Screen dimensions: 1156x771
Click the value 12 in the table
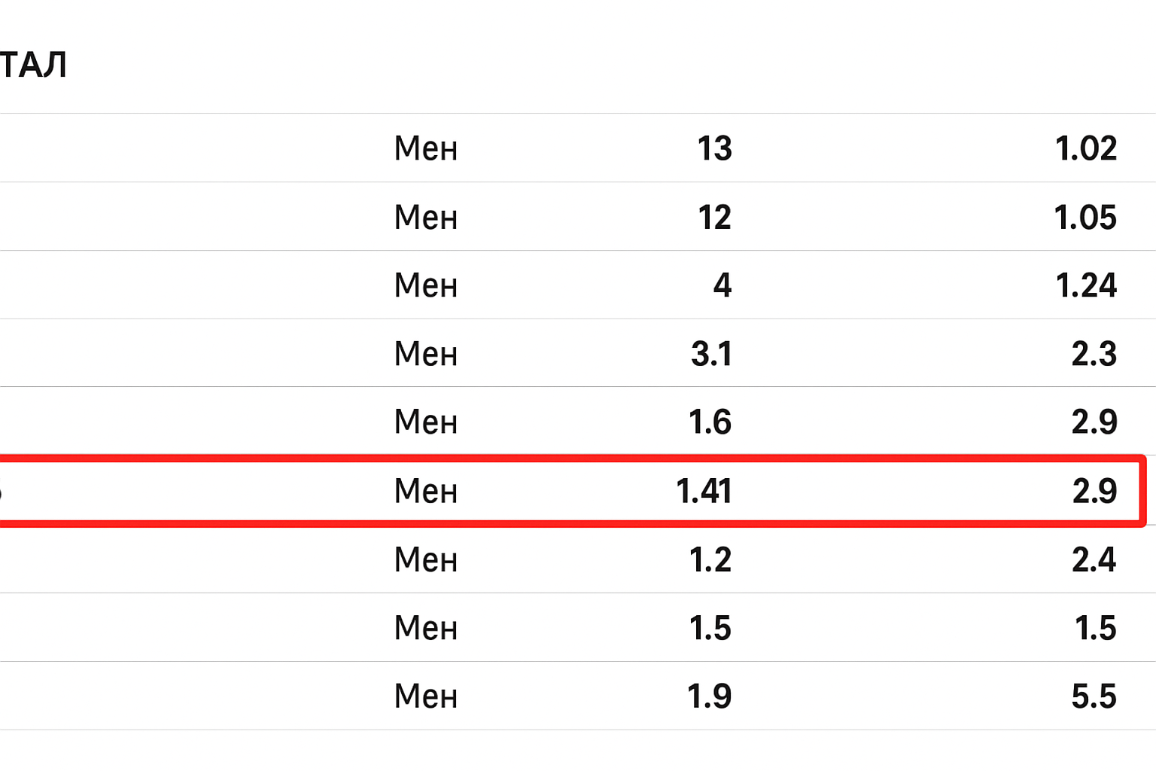click(x=714, y=218)
